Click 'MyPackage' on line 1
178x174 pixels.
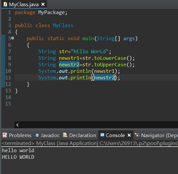coord(51,12)
